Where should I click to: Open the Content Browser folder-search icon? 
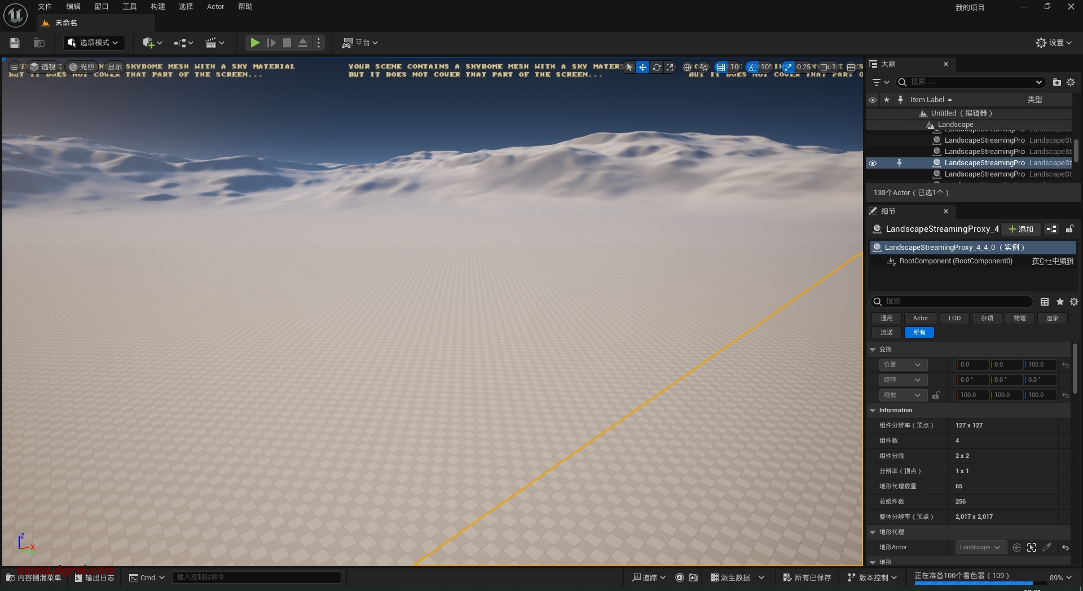pyautogui.click(x=39, y=43)
